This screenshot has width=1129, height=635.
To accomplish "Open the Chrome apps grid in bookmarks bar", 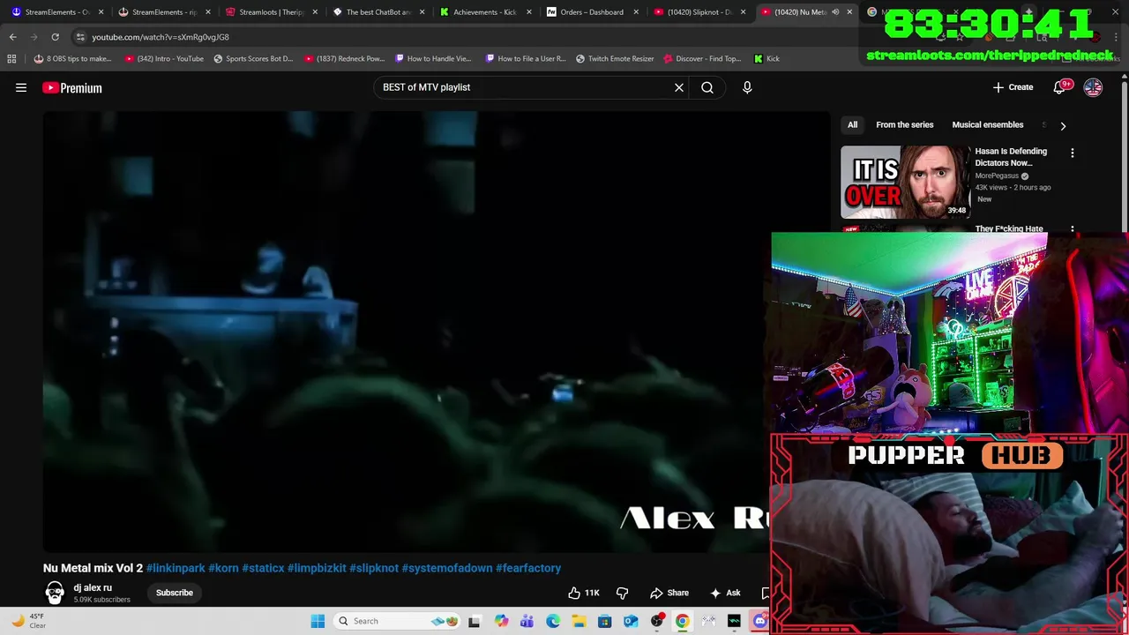I will tap(11, 58).
